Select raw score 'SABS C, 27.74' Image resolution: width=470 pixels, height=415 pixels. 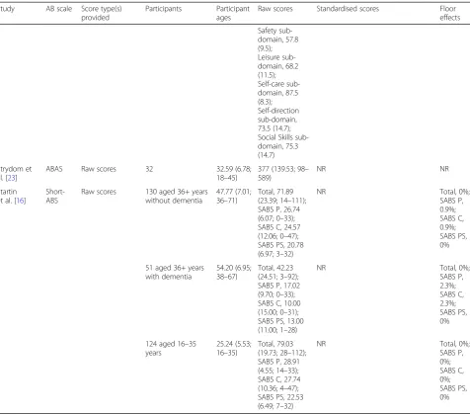279,379
